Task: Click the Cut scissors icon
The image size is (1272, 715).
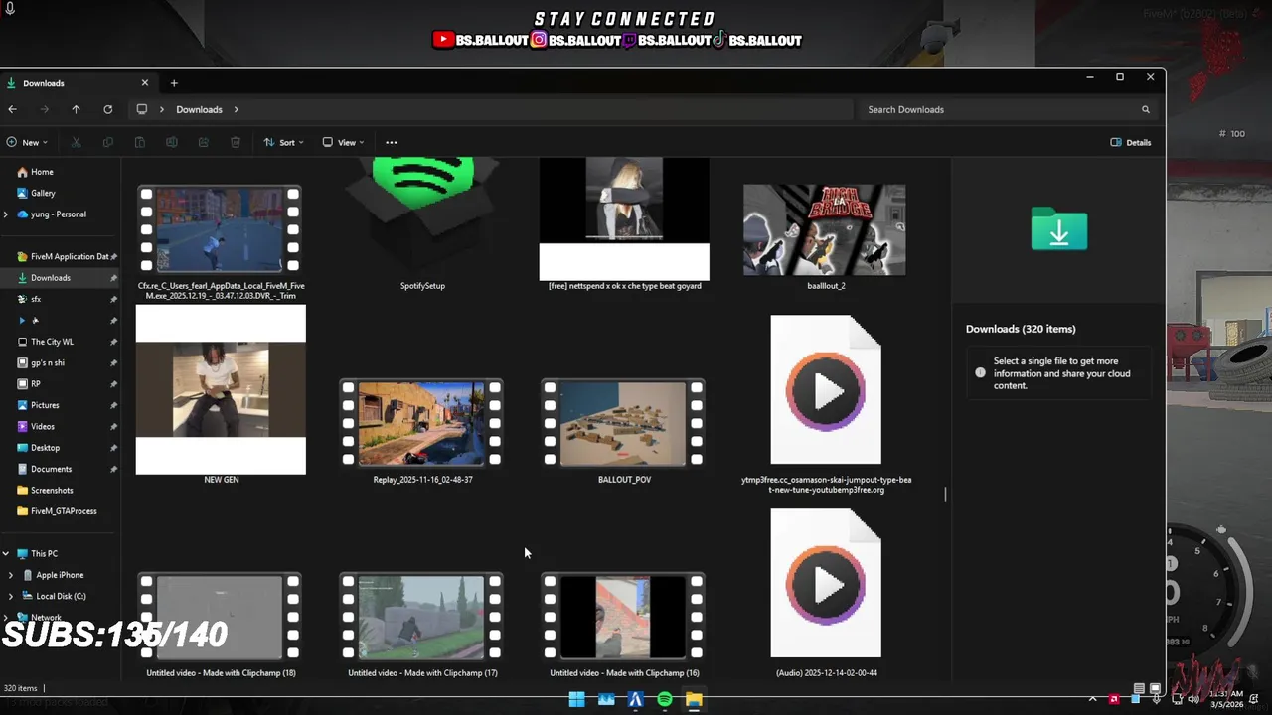Action: coord(76,142)
